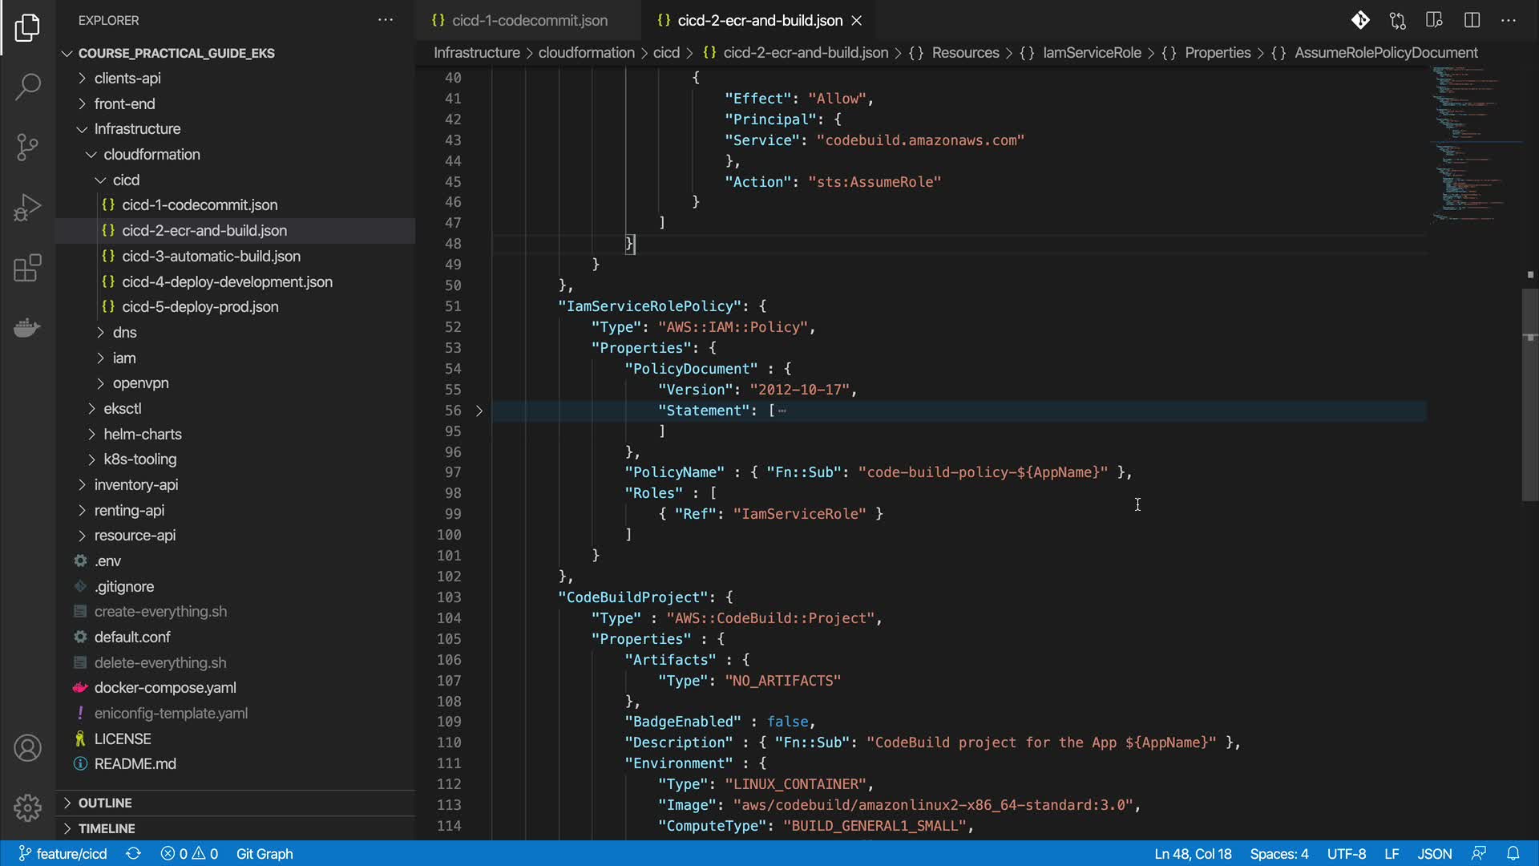Collapse the cicd folder
This screenshot has height=866, width=1539.
pyautogui.click(x=125, y=180)
